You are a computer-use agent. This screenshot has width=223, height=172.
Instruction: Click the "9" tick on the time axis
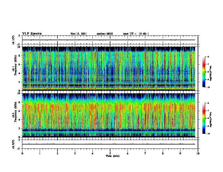pyautogui.click(x=180, y=153)
